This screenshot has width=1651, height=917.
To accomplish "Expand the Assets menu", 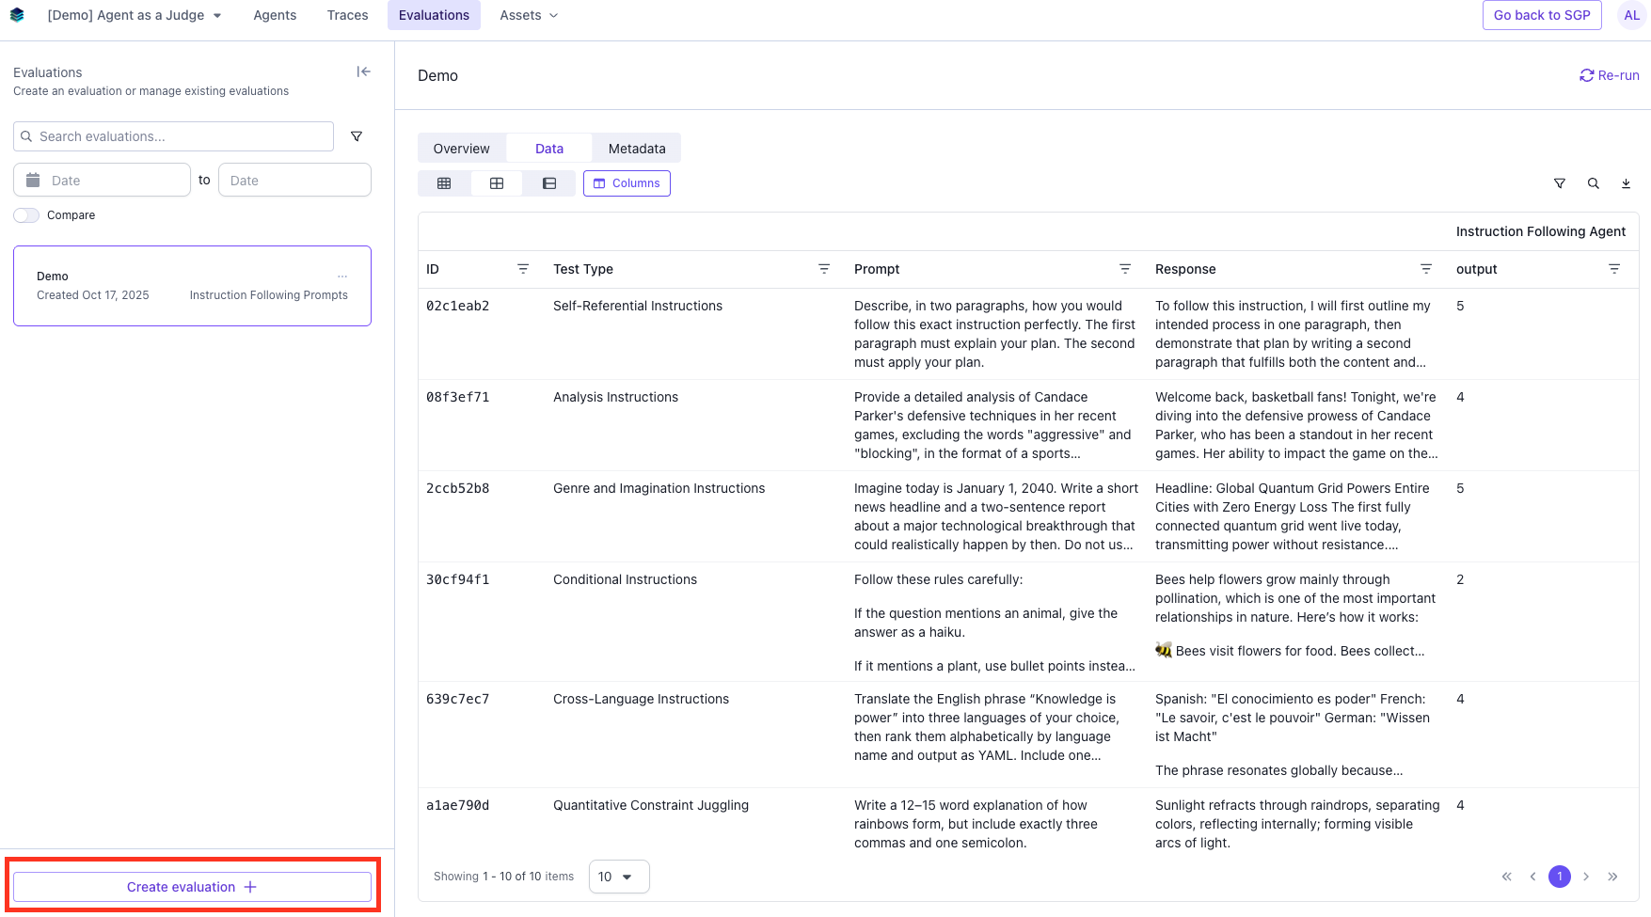I will [529, 15].
